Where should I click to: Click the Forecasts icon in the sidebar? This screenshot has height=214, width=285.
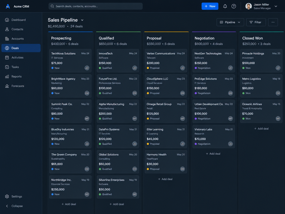(7, 86)
